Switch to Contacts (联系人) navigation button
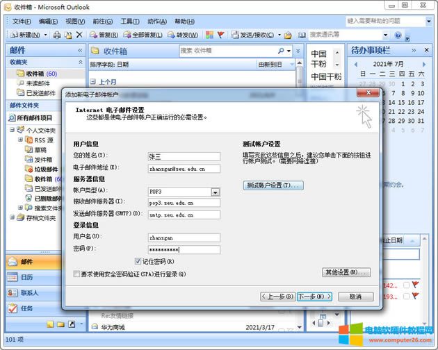 34,293
